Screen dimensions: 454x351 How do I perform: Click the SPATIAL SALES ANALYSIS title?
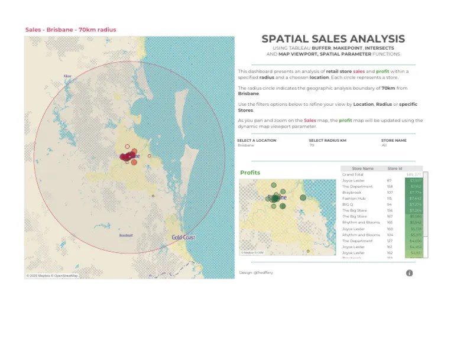[x=333, y=39]
